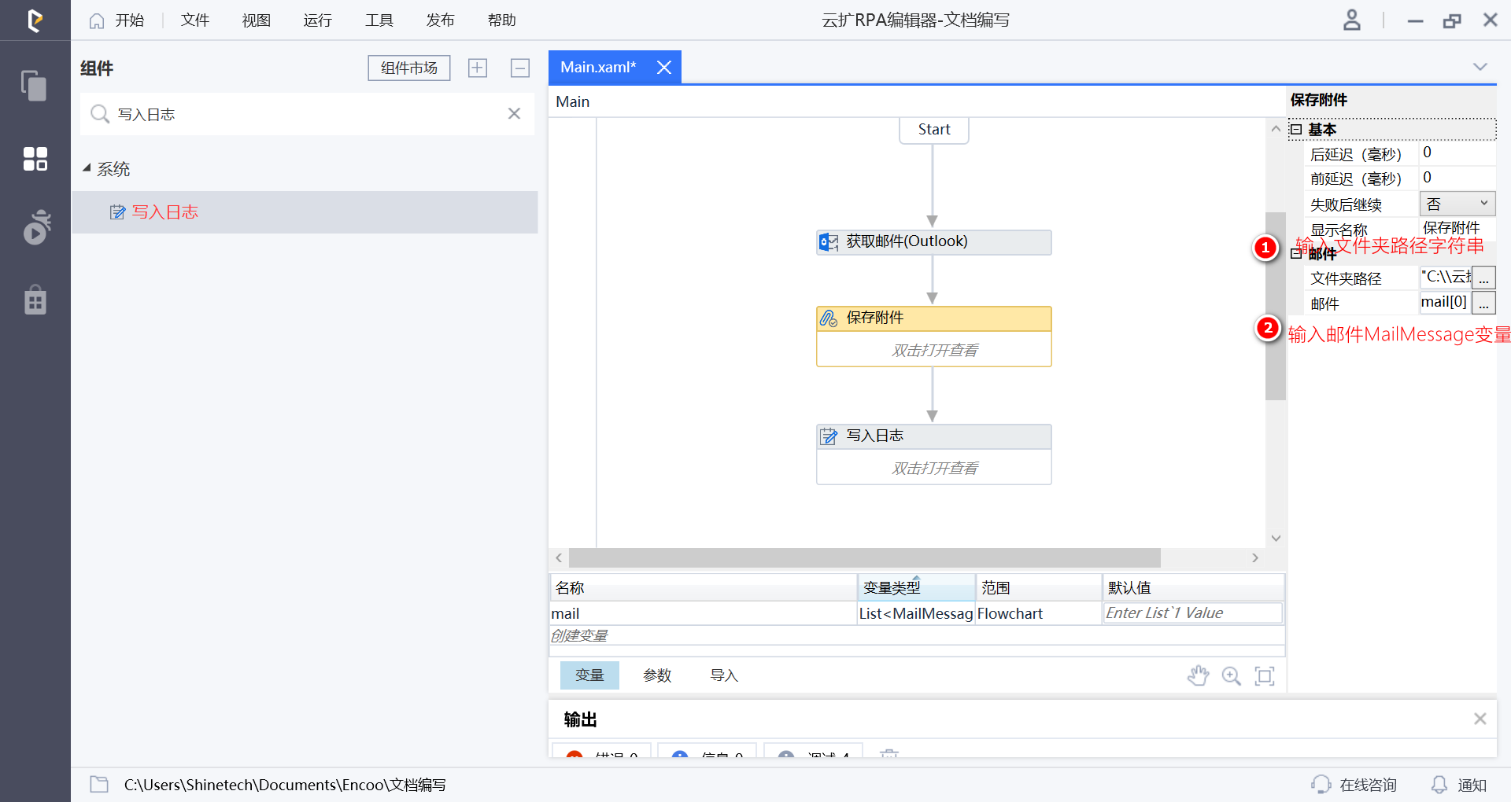1511x802 pixels.
Task: Edit the mail[0] 邮件 value field
Action: click(x=1445, y=303)
